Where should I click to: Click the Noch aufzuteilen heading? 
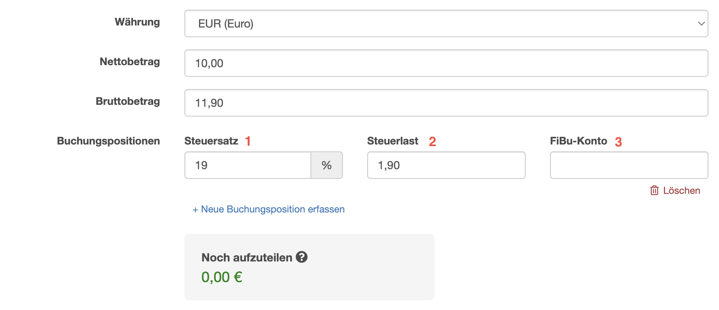247,257
